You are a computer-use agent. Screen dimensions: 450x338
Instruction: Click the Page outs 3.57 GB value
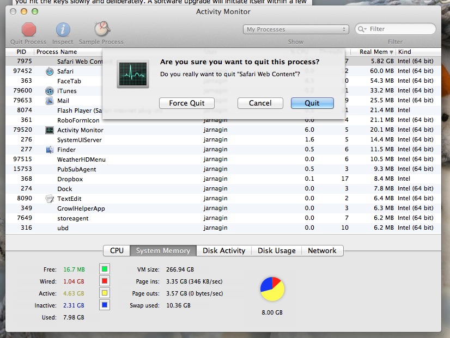pos(194,293)
